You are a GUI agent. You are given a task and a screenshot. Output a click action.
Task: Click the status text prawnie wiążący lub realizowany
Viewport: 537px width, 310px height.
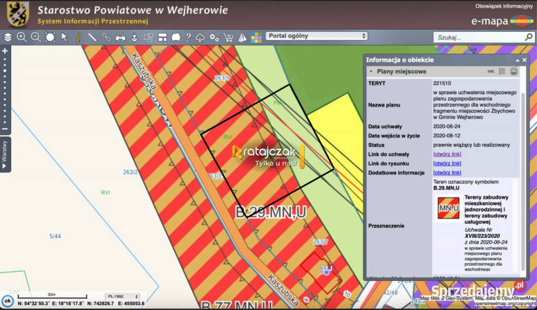pos(472,145)
